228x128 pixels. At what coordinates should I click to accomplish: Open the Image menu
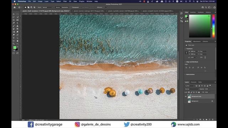pos(40,1)
